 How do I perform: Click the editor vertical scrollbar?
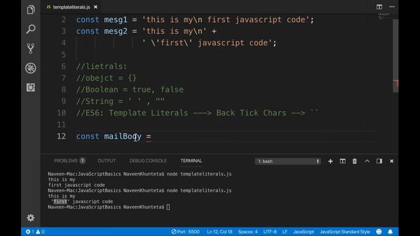[x=396, y=56]
